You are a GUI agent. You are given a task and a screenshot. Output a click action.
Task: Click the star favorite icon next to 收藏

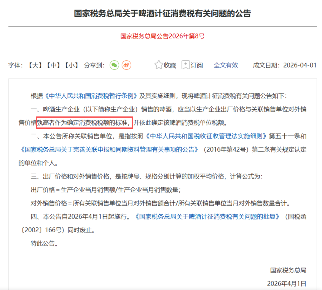[159, 65]
